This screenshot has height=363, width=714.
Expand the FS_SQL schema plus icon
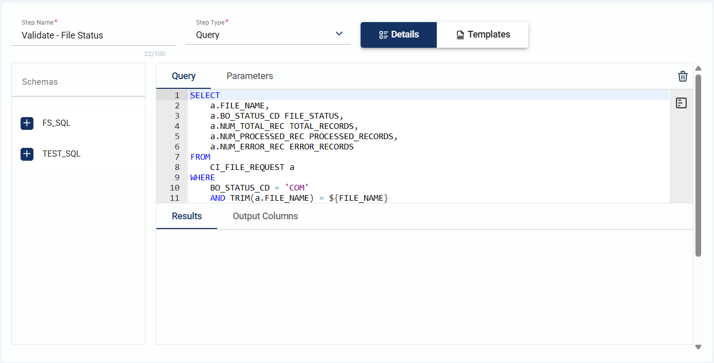coord(27,123)
